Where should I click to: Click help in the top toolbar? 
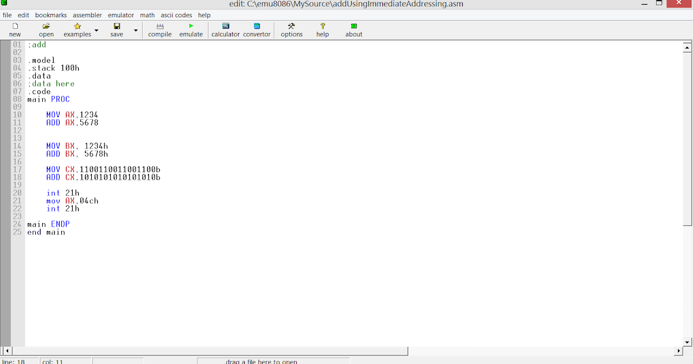(204, 15)
